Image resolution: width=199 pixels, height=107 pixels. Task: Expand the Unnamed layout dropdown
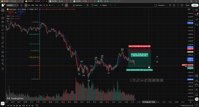click(x=166, y=5)
